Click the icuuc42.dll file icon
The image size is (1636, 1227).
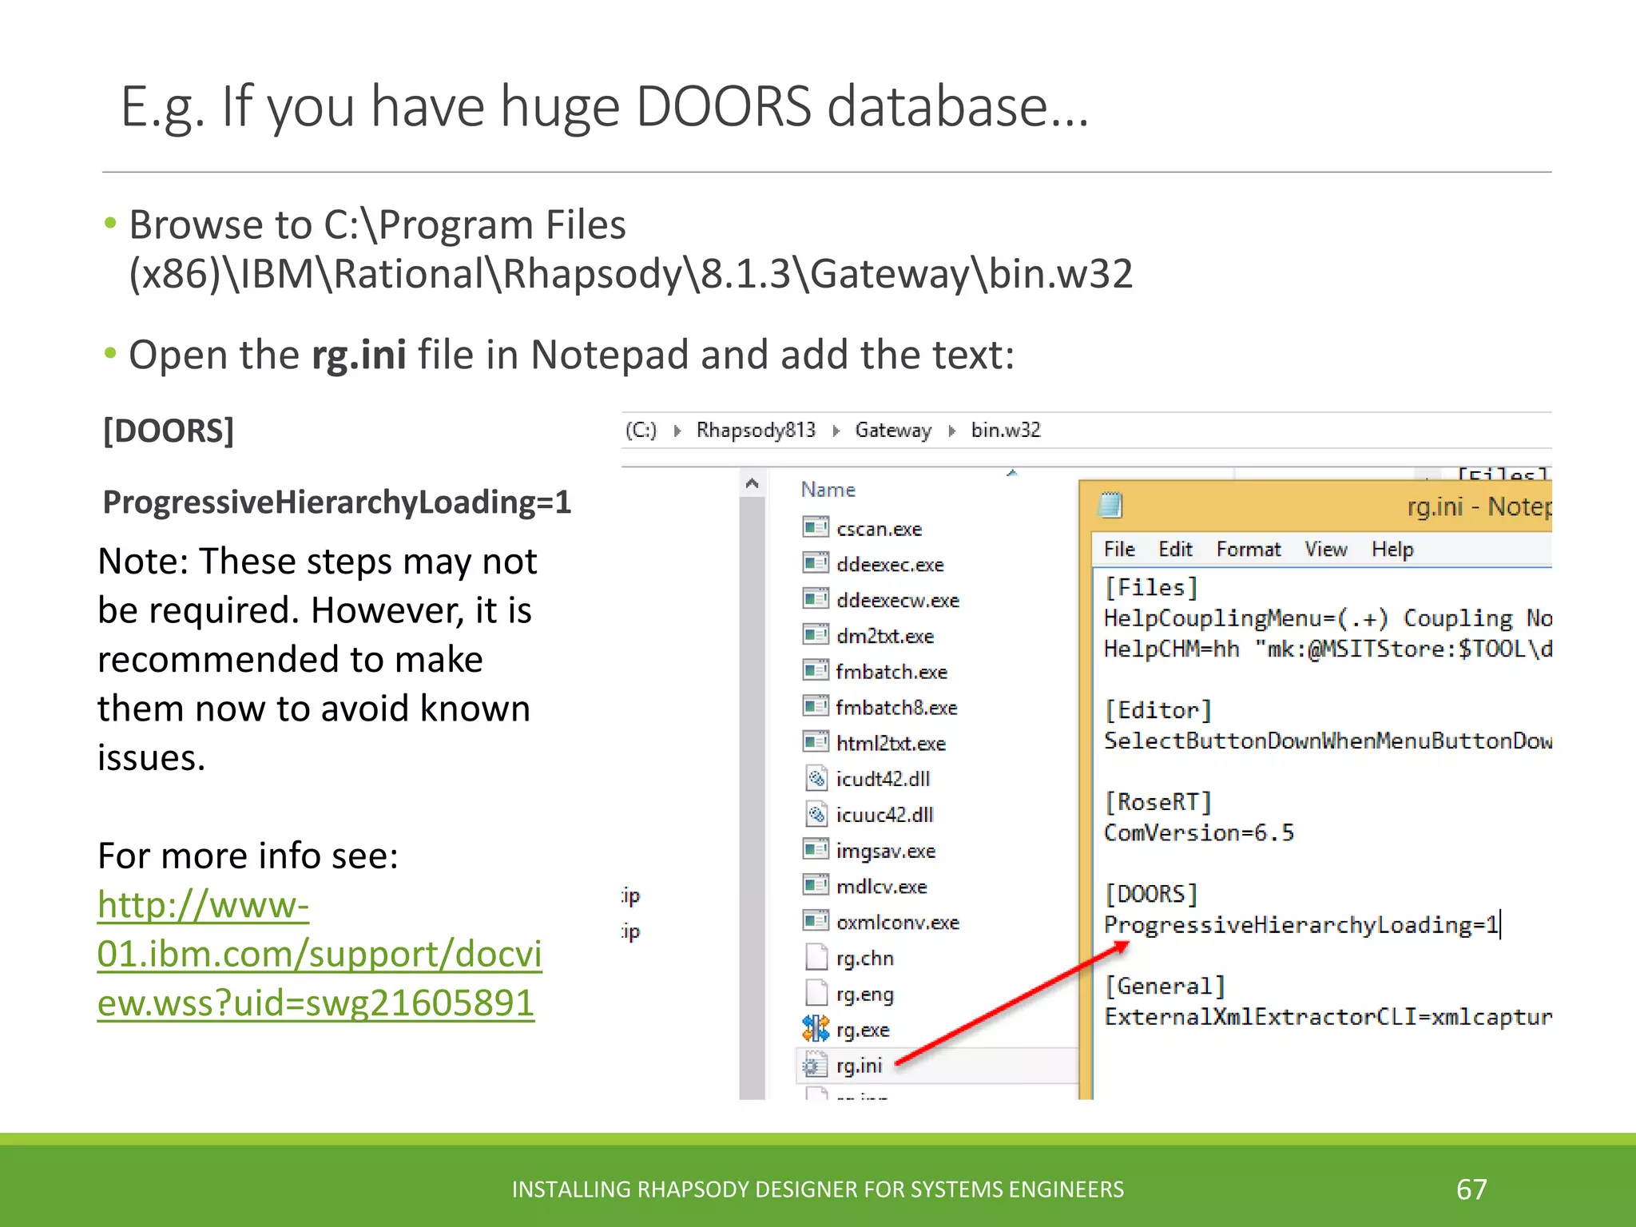[816, 814]
